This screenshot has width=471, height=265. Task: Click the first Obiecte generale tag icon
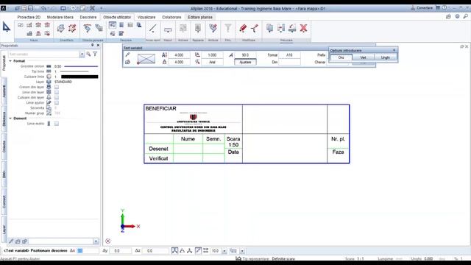click(87, 28)
